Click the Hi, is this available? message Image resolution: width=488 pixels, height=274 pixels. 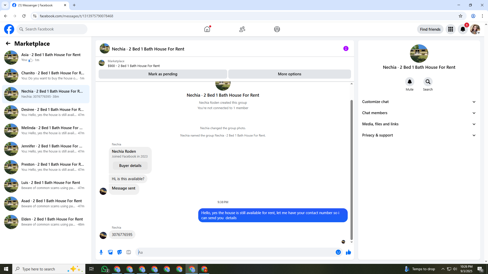click(x=128, y=179)
